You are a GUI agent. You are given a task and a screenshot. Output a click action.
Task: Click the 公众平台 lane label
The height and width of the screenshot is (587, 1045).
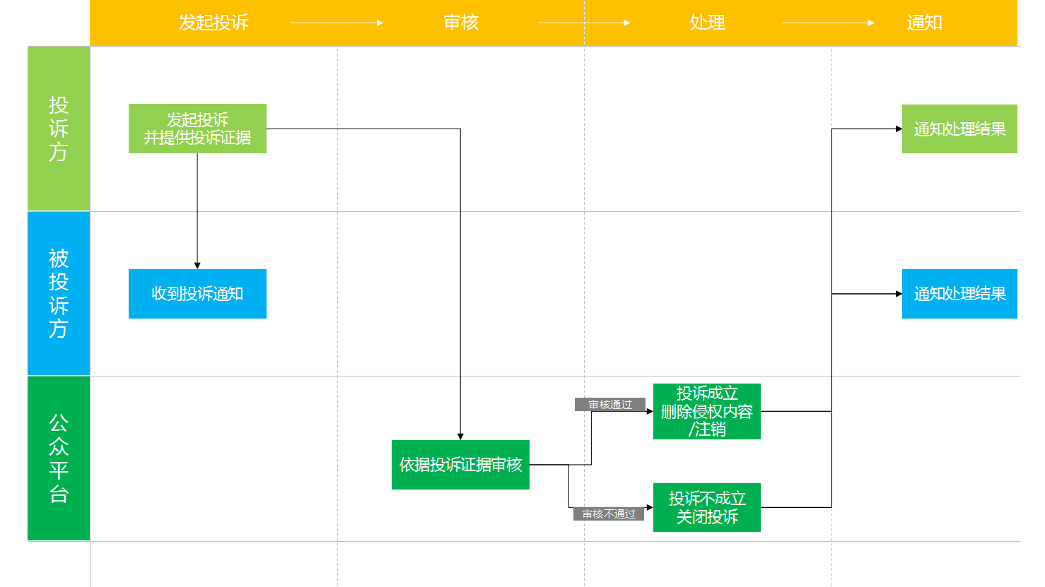(x=59, y=458)
